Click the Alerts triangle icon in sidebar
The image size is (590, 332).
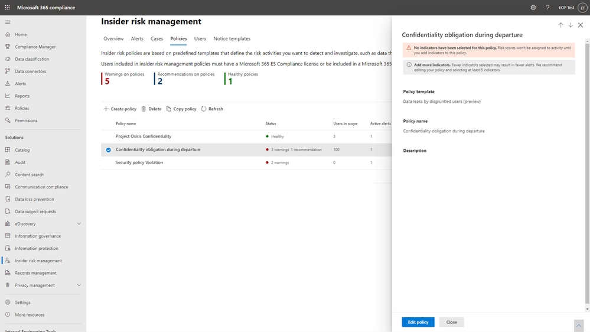click(x=8, y=83)
